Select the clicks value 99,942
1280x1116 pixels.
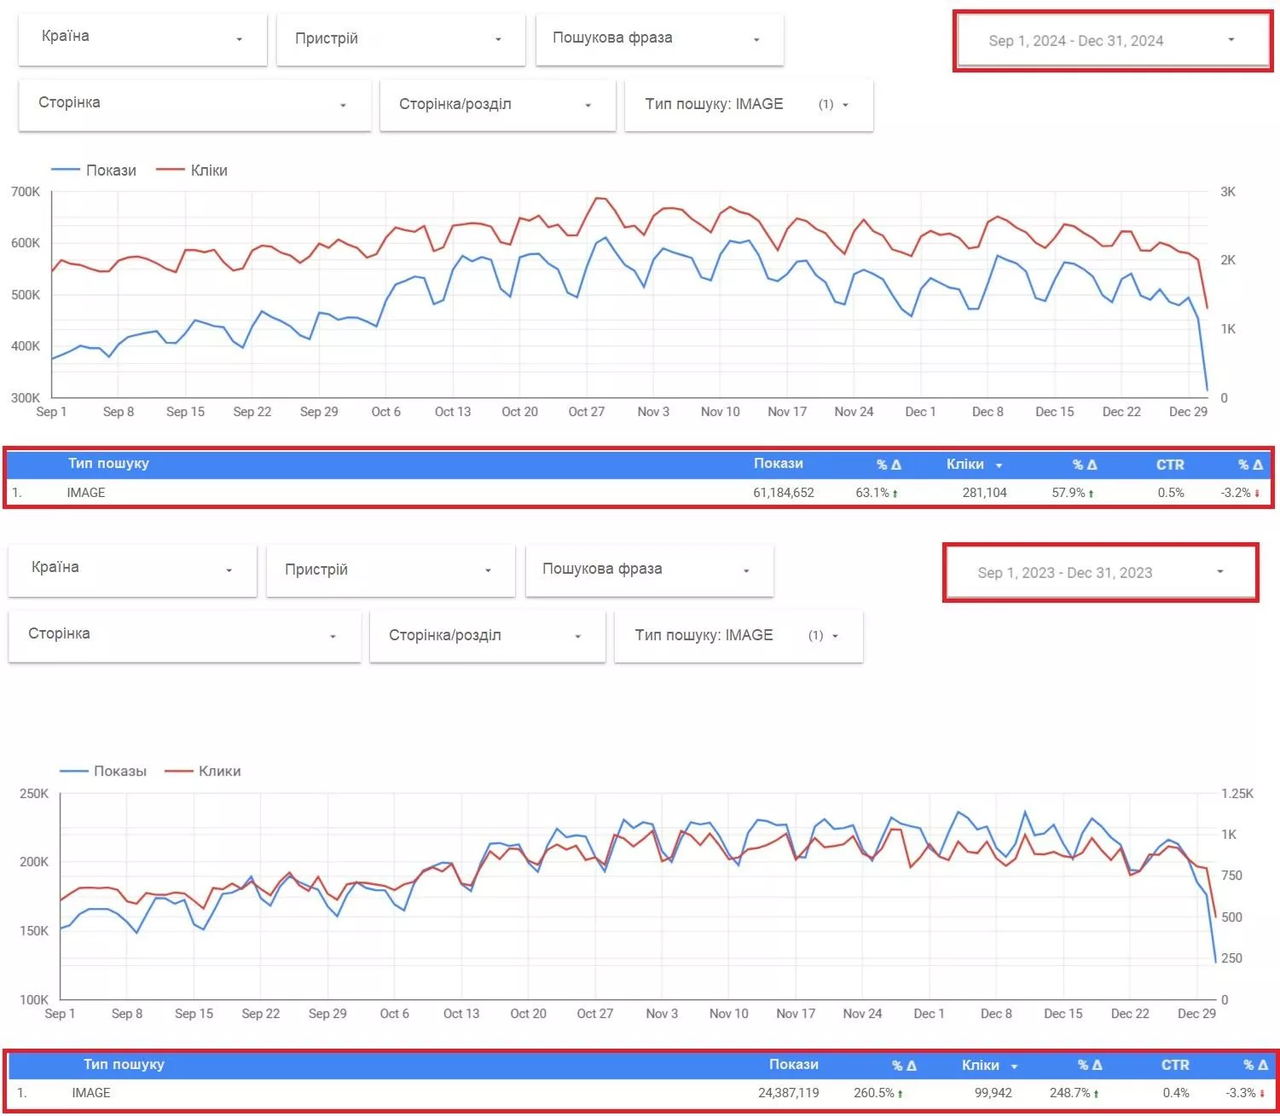[993, 1093]
